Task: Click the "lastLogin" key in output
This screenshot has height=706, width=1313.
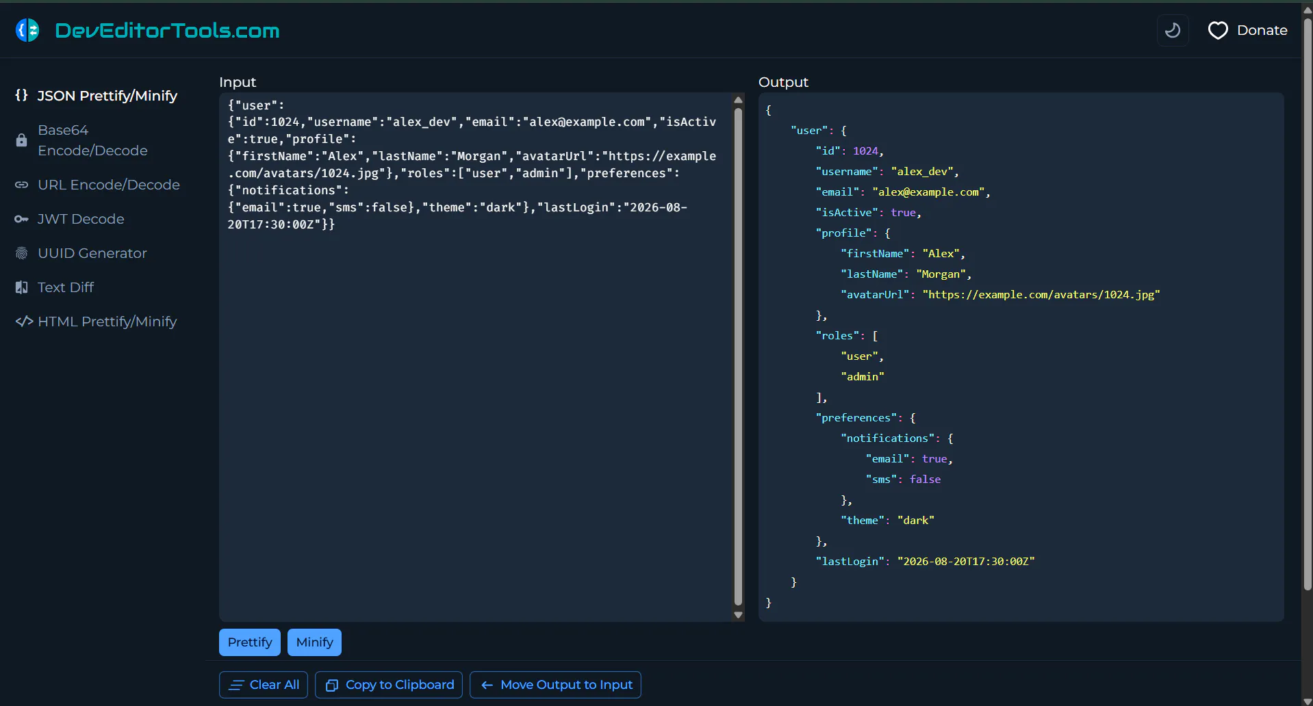Action: (x=850, y=562)
